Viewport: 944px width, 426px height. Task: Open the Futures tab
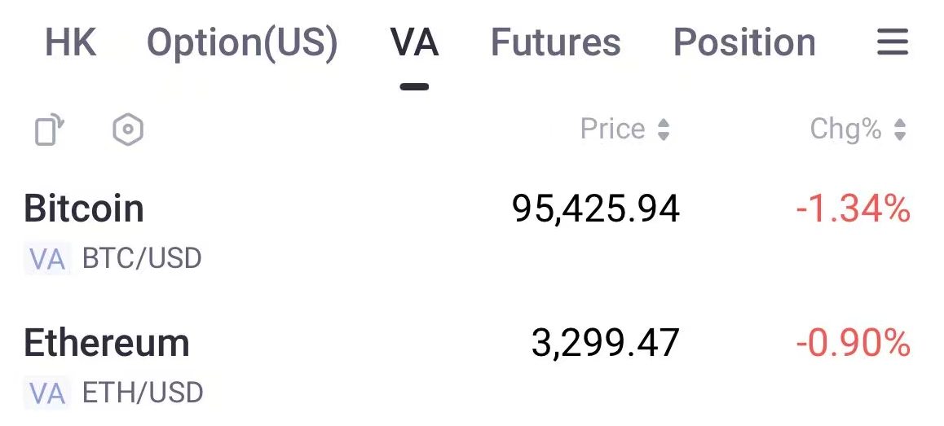point(555,42)
